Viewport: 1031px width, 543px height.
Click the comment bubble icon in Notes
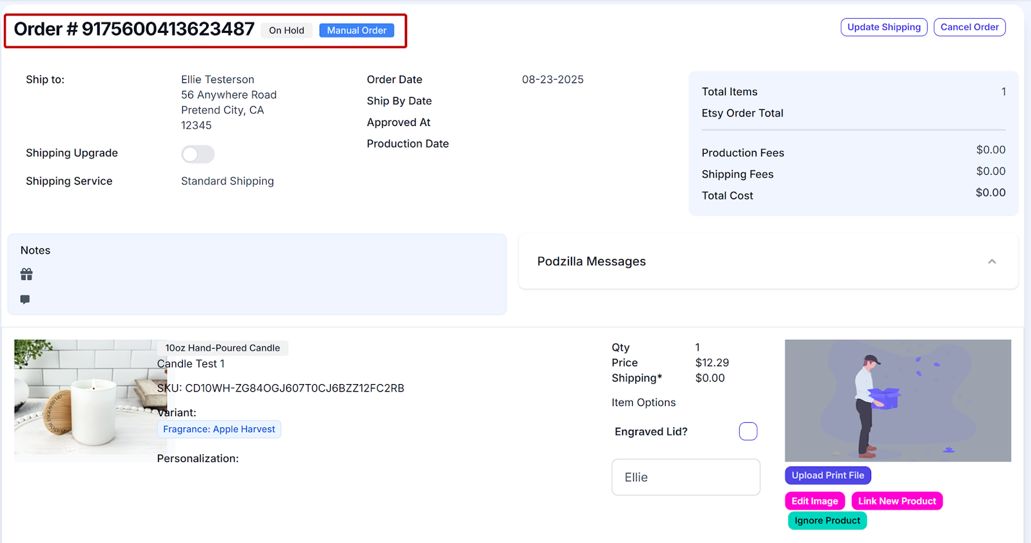coord(25,299)
